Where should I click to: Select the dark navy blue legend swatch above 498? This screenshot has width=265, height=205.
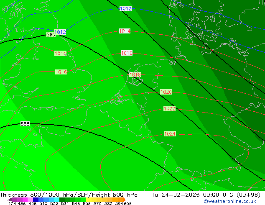(36, 200)
